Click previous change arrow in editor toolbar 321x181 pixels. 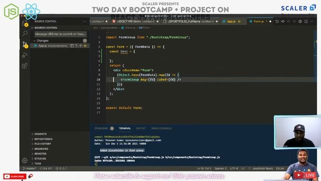[288, 21]
